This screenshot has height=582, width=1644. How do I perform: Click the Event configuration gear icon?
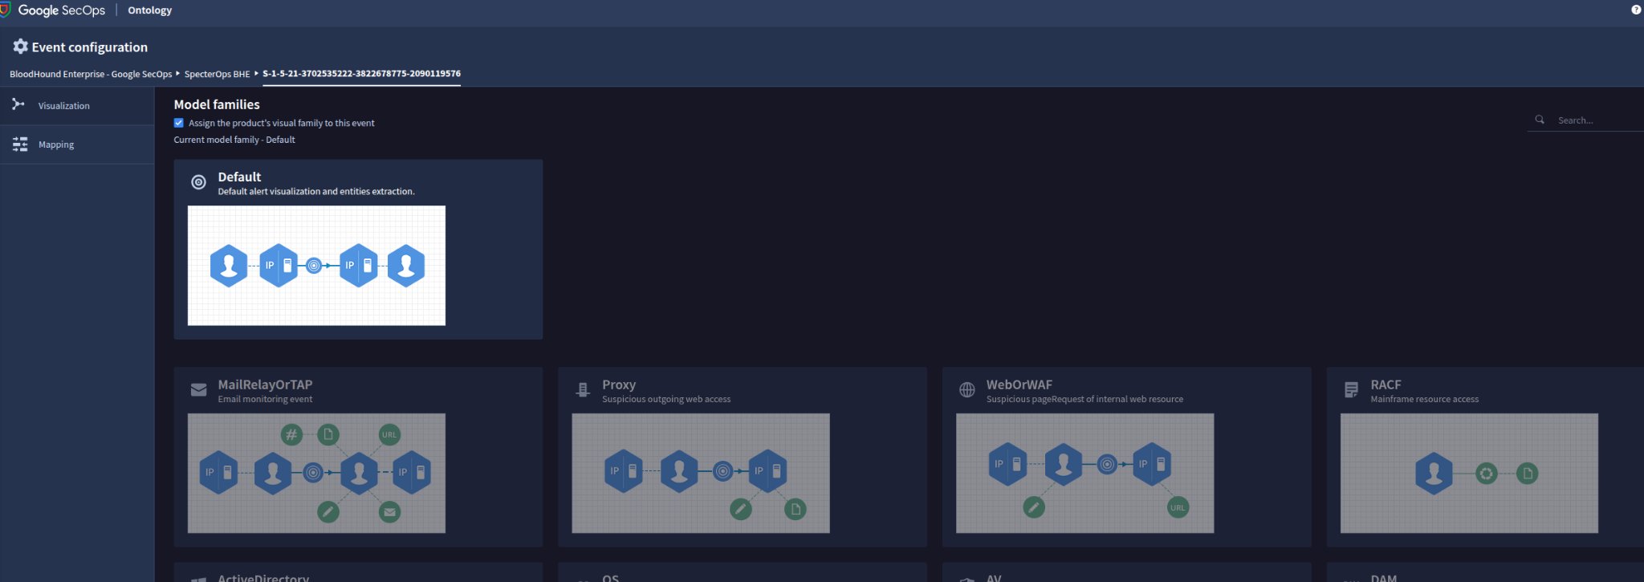pyautogui.click(x=21, y=47)
